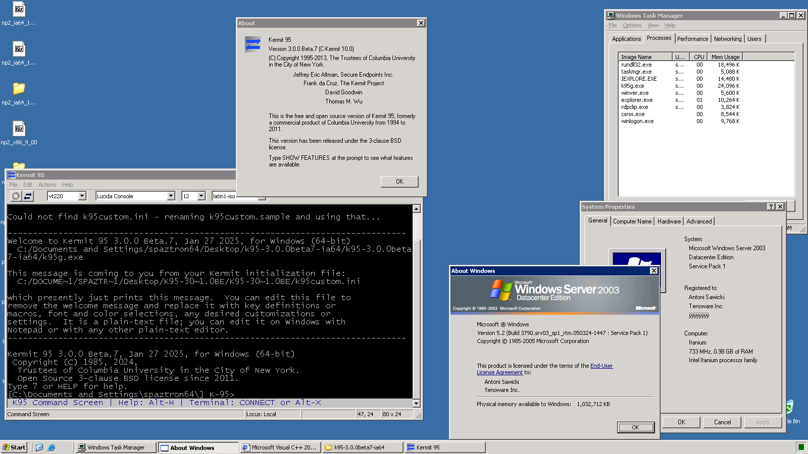Switch to Windows Task Manager taskbar button
Screen dimensions: 808x454
(116, 447)
